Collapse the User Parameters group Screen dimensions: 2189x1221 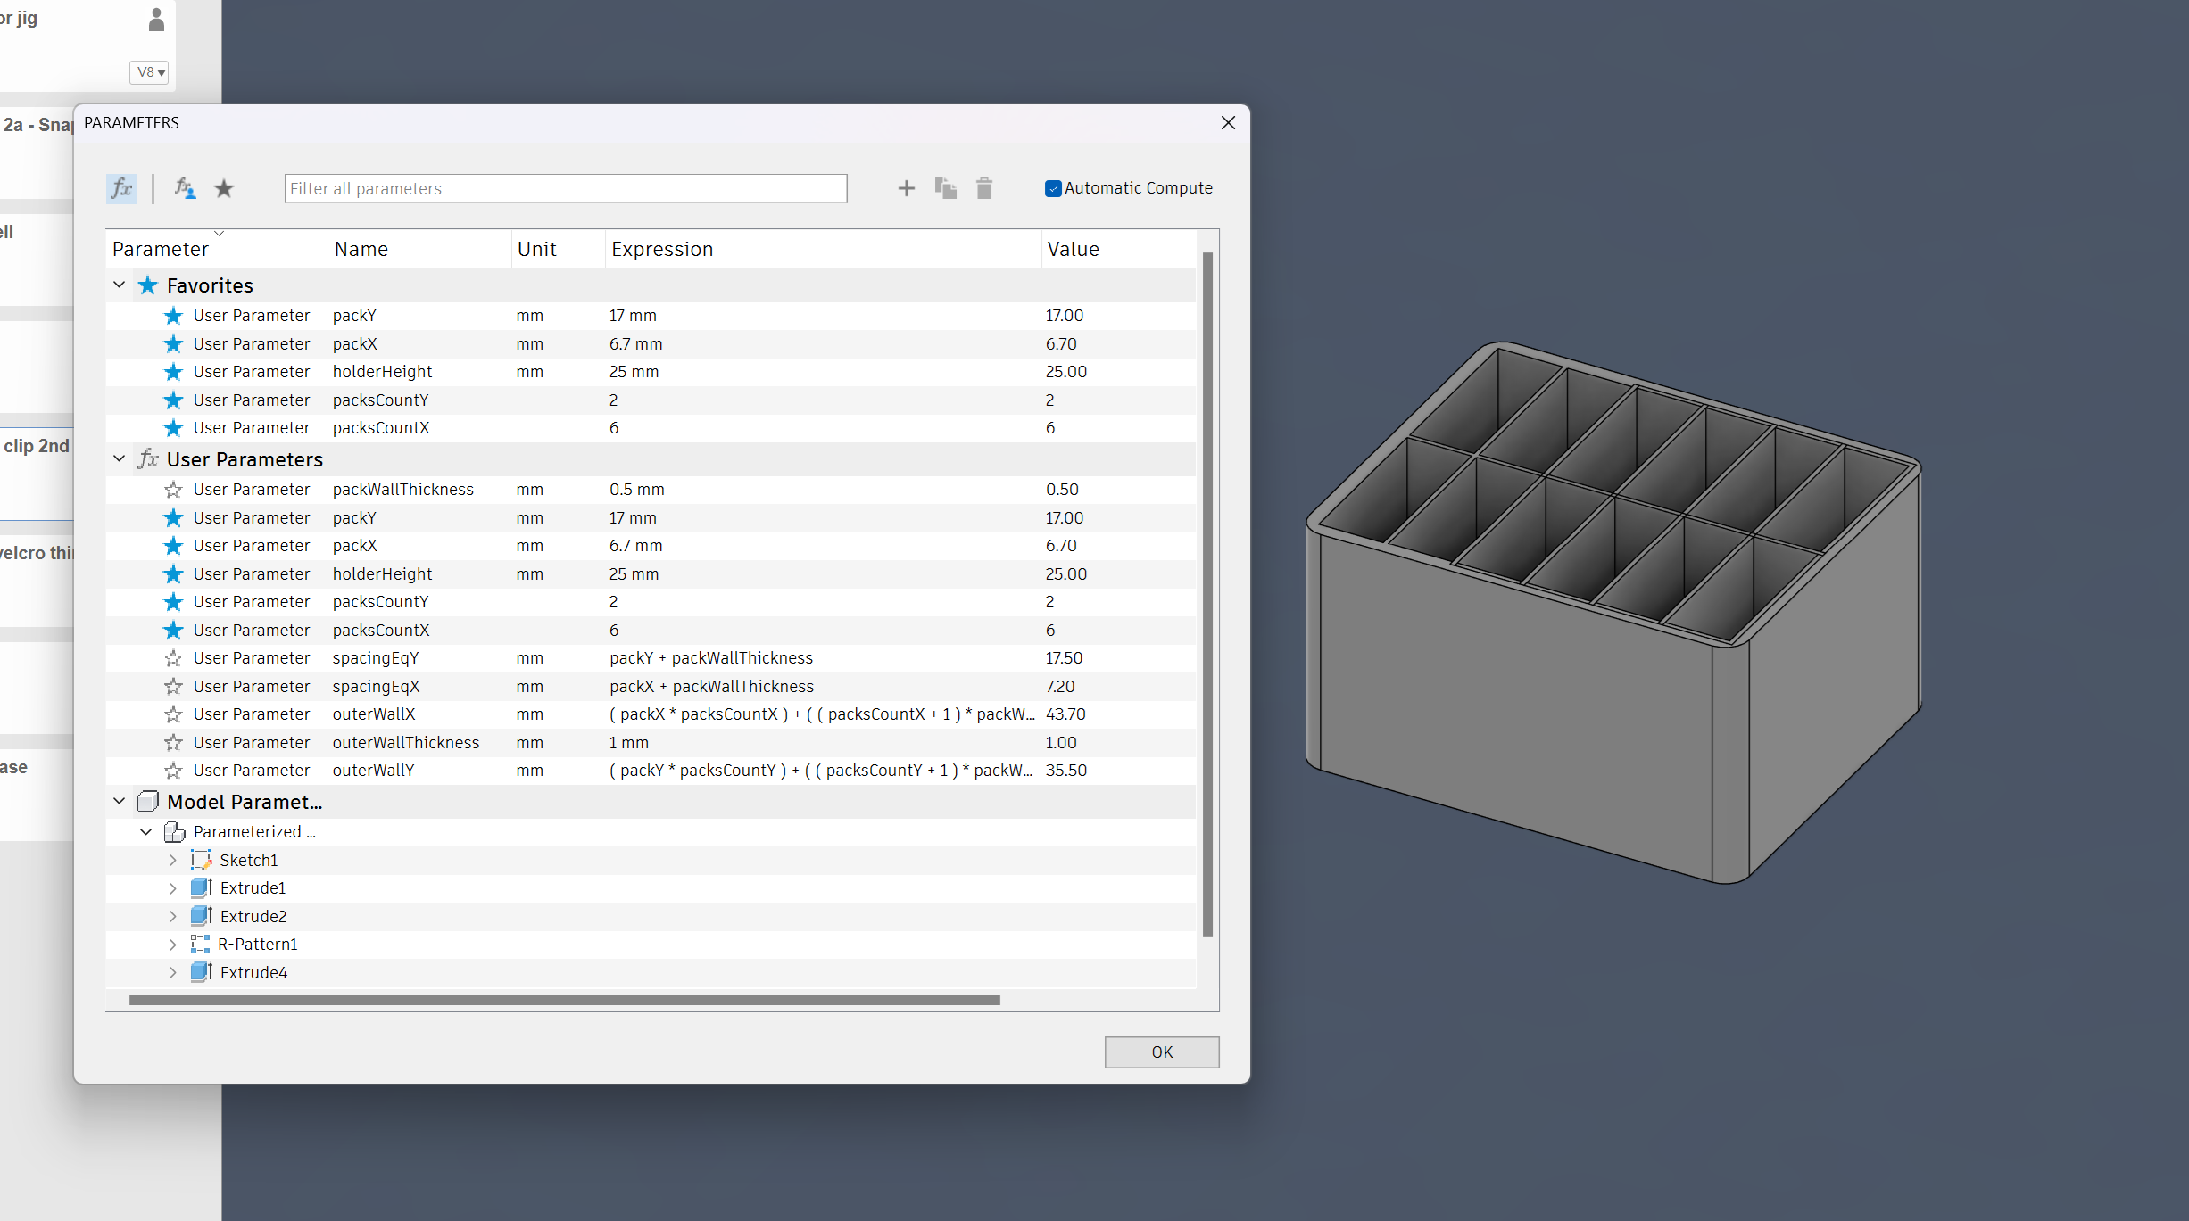tap(120, 458)
